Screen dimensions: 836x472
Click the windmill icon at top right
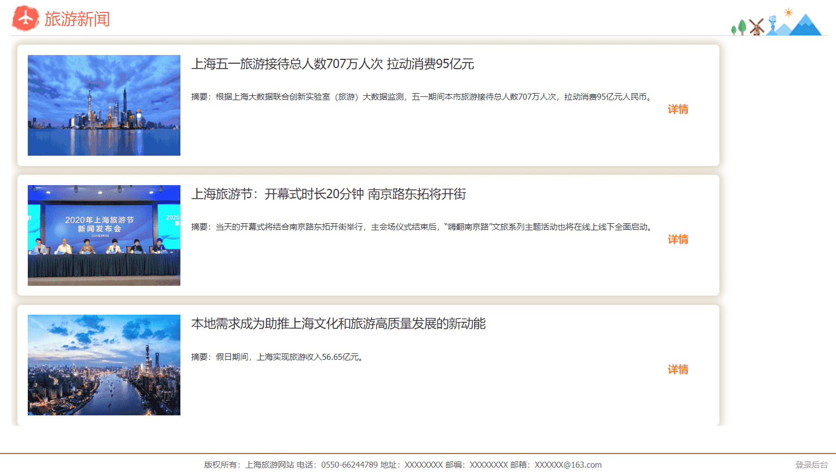coord(756,27)
